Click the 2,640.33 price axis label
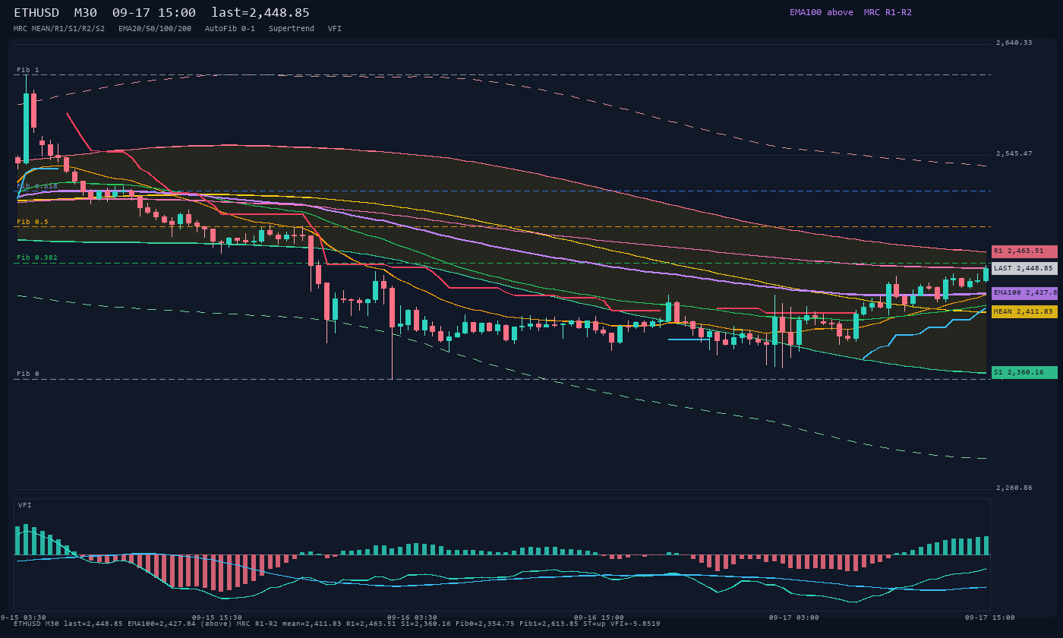The height and width of the screenshot is (638, 1063). click(x=1014, y=43)
